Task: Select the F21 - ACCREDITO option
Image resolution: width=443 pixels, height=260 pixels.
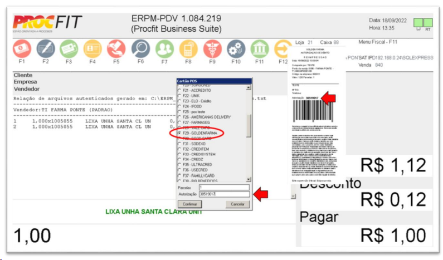Action: click(x=194, y=90)
